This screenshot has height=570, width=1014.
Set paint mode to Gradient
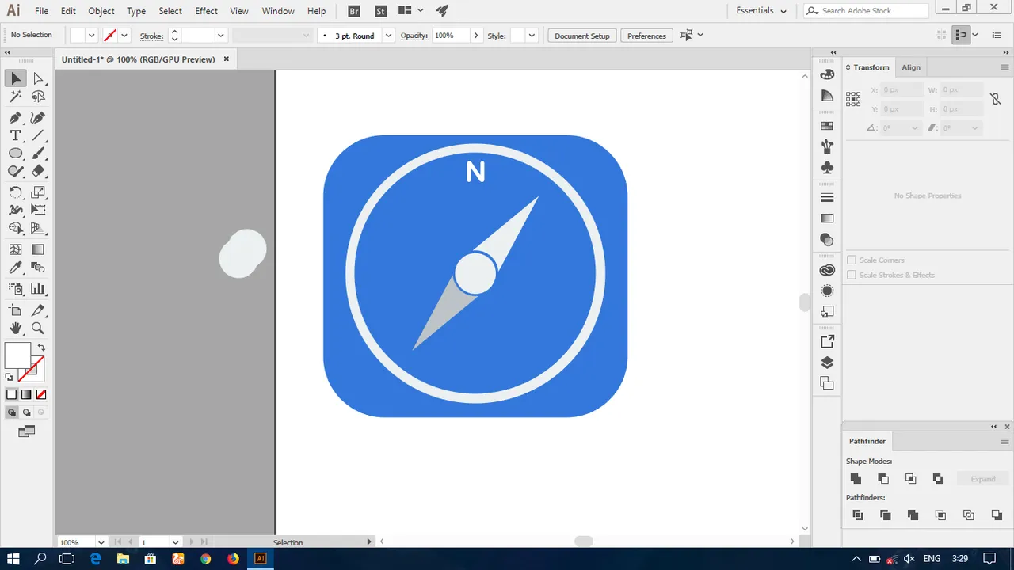coord(26,394)
